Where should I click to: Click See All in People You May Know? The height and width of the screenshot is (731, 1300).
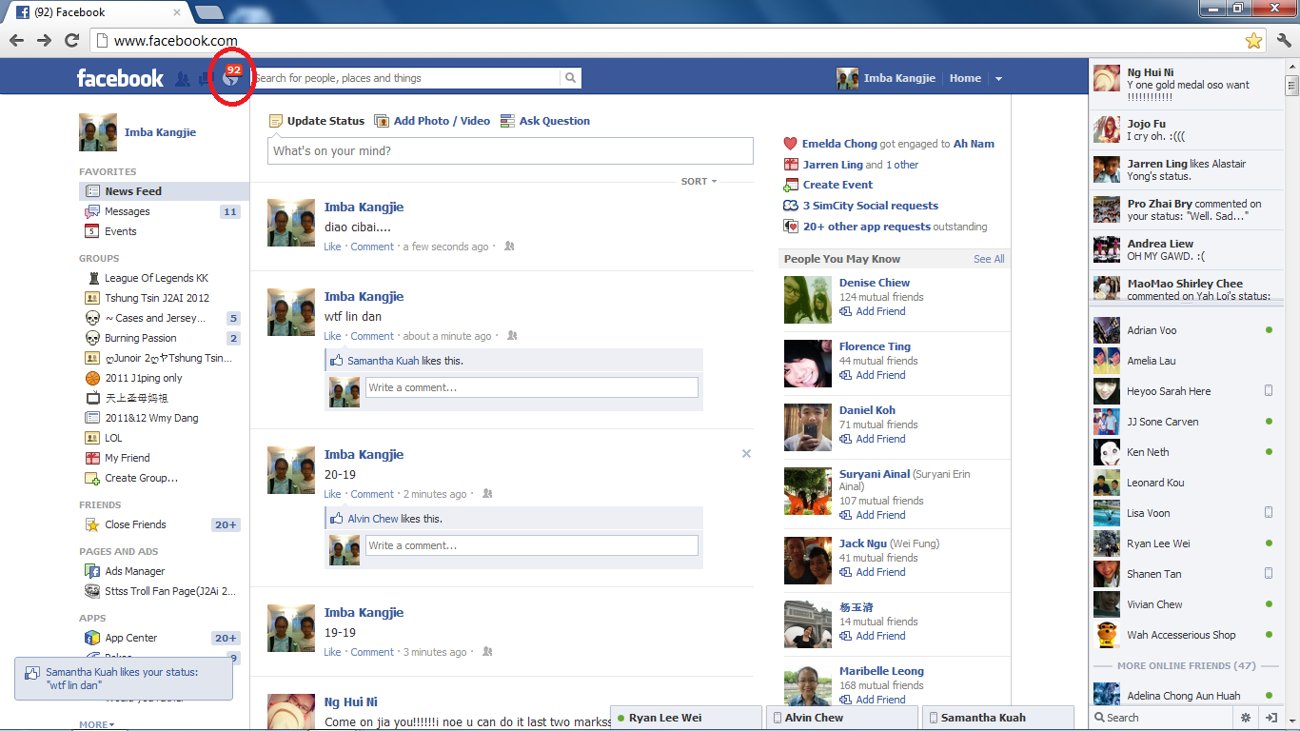point(989,259)
